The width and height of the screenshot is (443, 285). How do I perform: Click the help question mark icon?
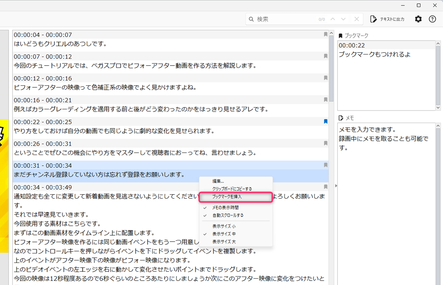click(432, 19)
